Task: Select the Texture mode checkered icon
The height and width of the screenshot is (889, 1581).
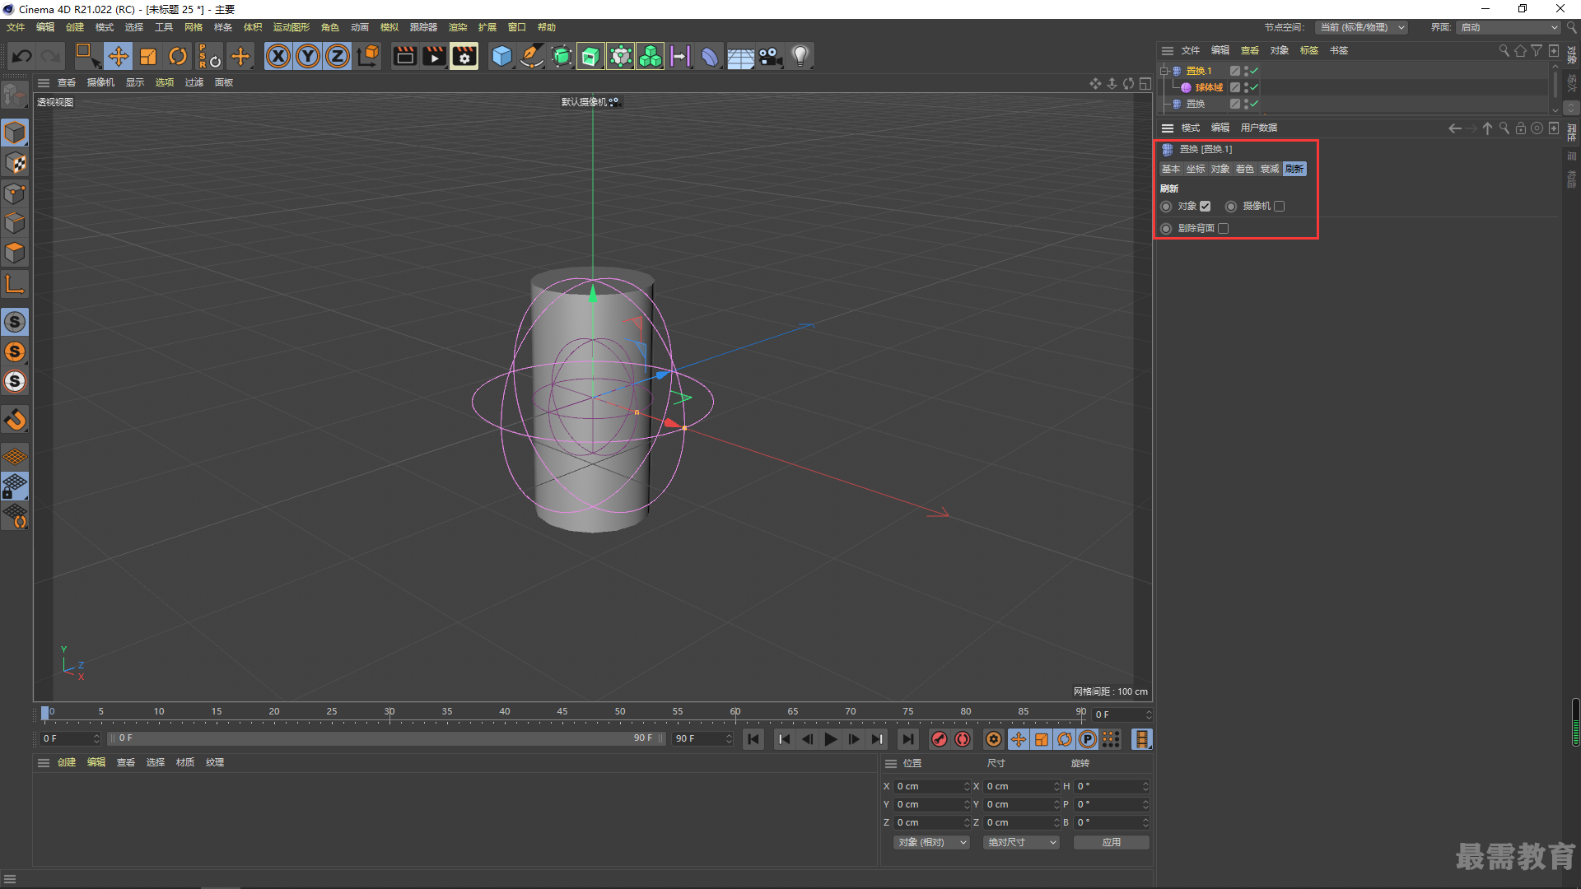Action: [x=15, y=163]
